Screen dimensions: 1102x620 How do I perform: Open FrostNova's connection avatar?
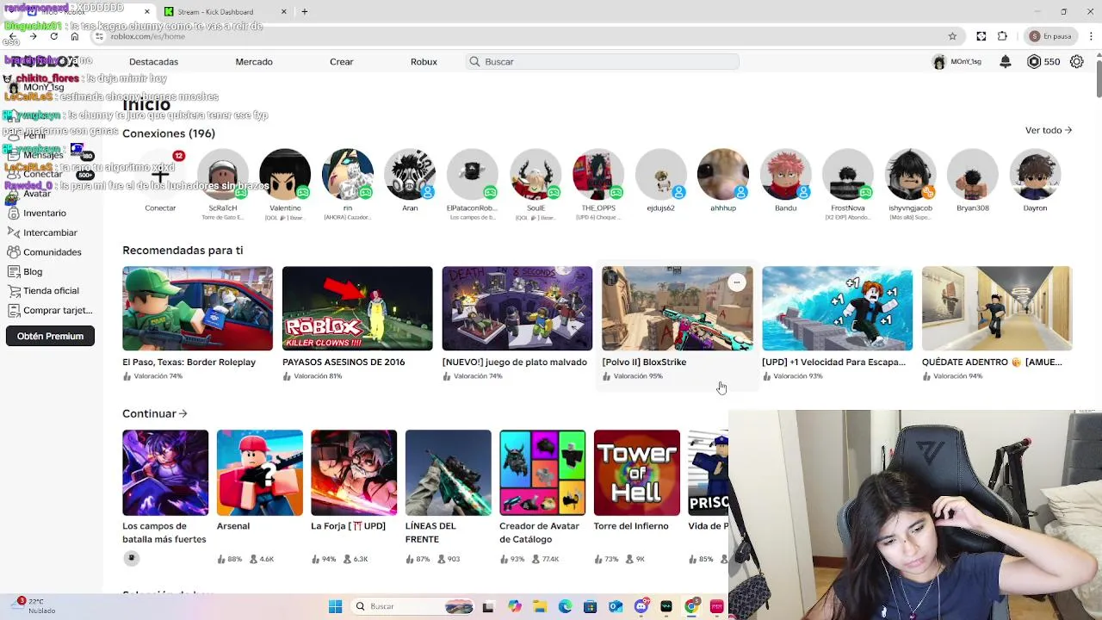click(848, 175)
